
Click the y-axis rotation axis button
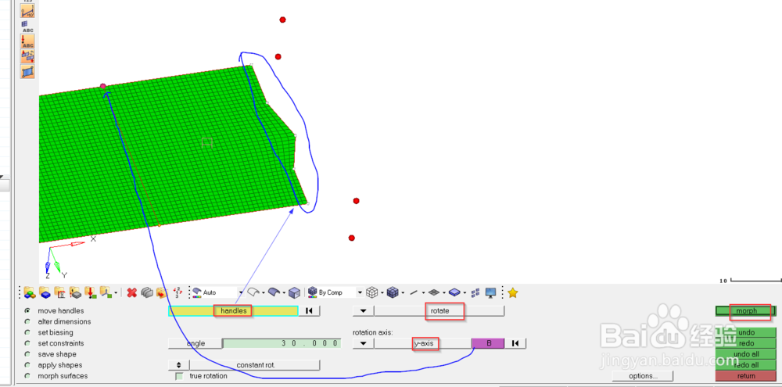423,343
